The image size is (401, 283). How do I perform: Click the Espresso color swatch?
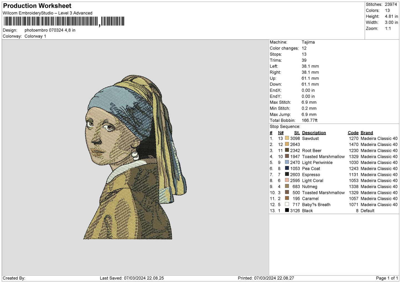287,174
